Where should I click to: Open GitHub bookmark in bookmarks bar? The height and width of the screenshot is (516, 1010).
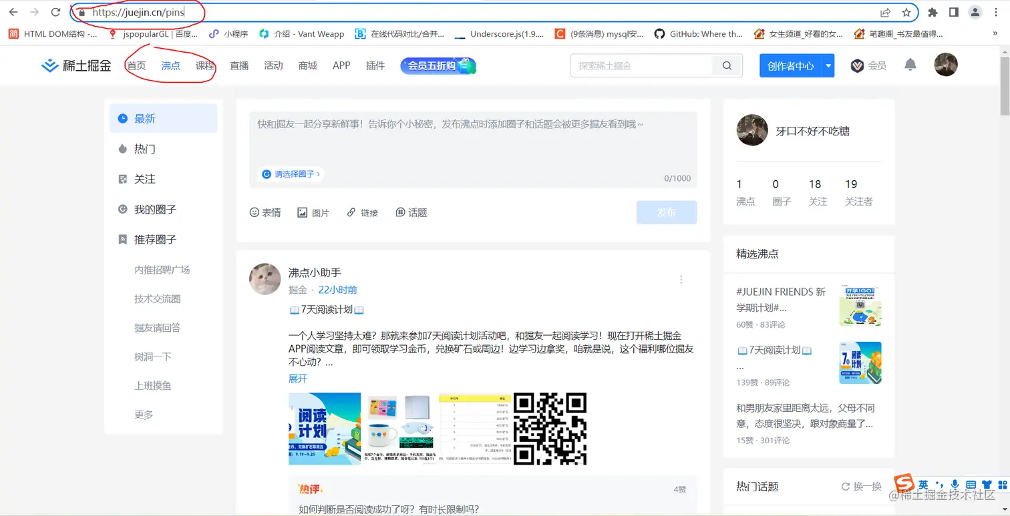(698, 34)
